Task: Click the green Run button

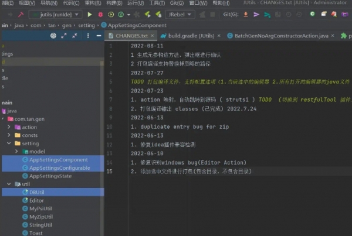Action: pyautogui.click(x=90, y=13)
